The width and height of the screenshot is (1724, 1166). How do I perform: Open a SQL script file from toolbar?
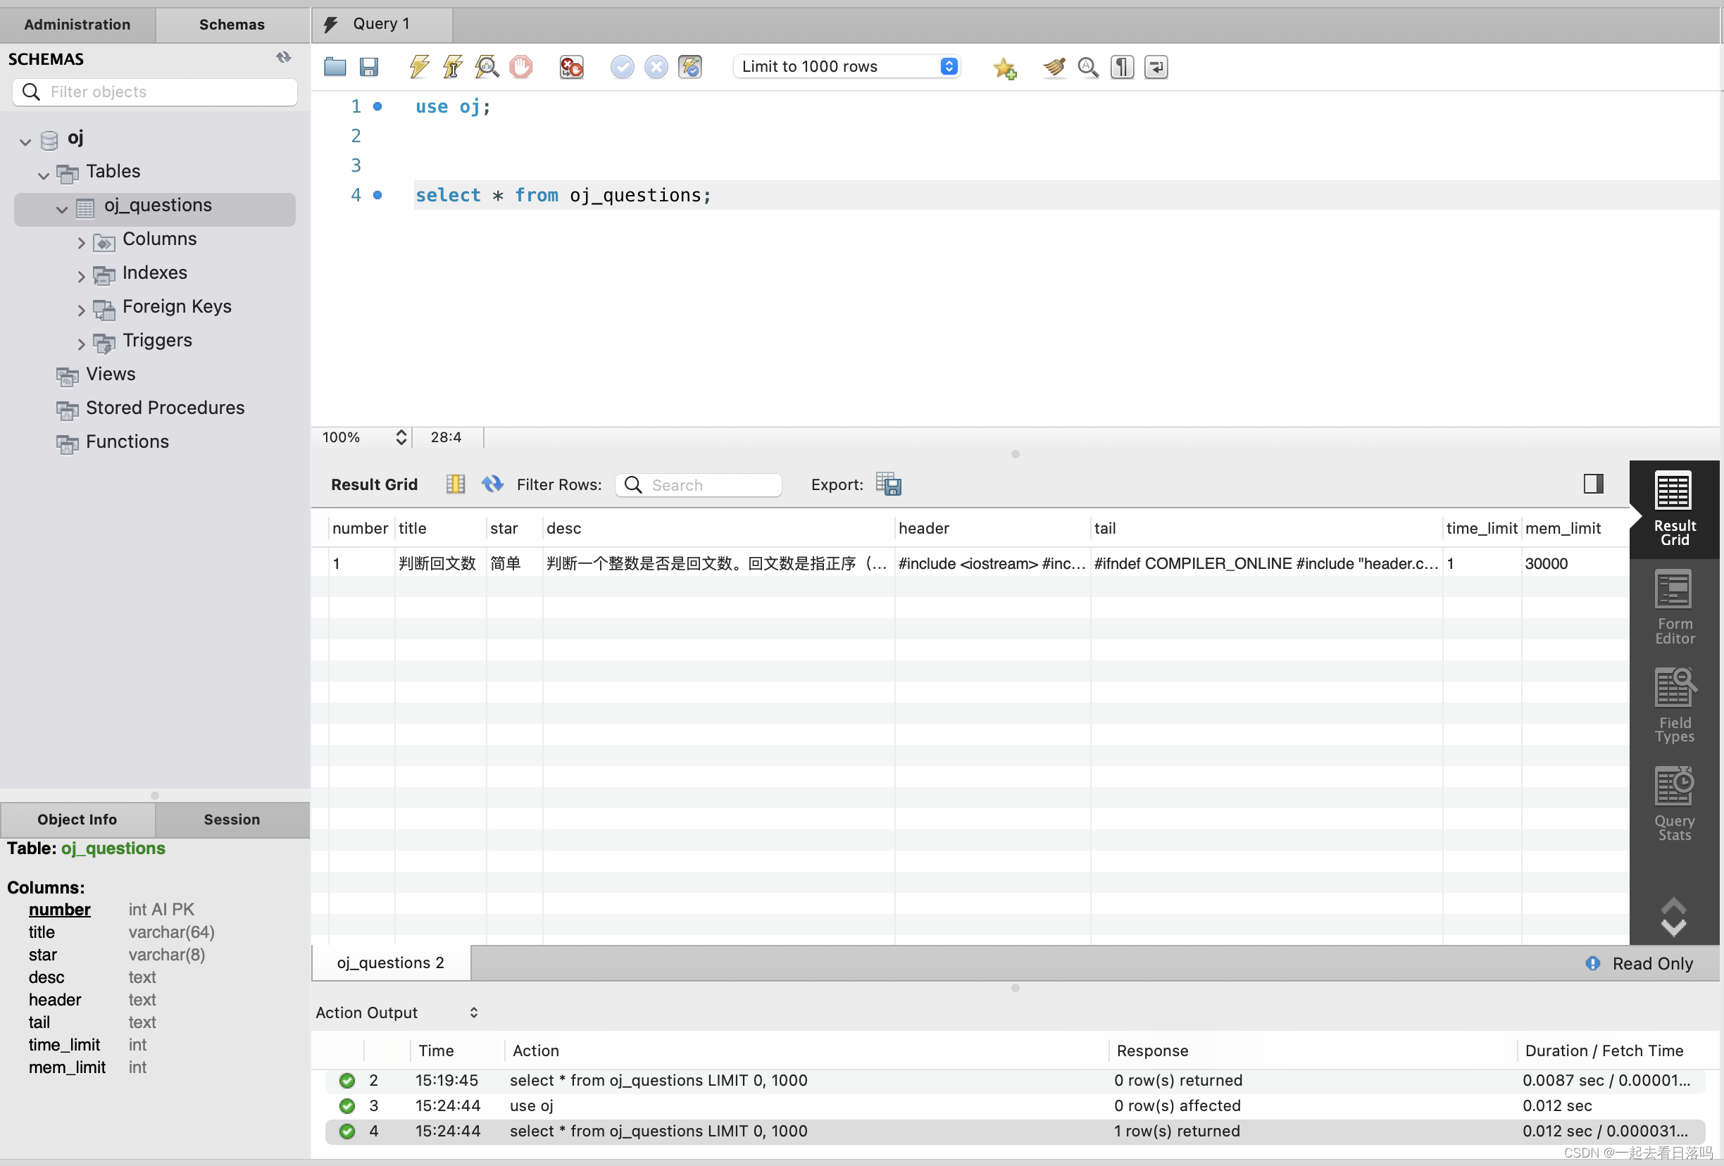(x=335, y=67)
